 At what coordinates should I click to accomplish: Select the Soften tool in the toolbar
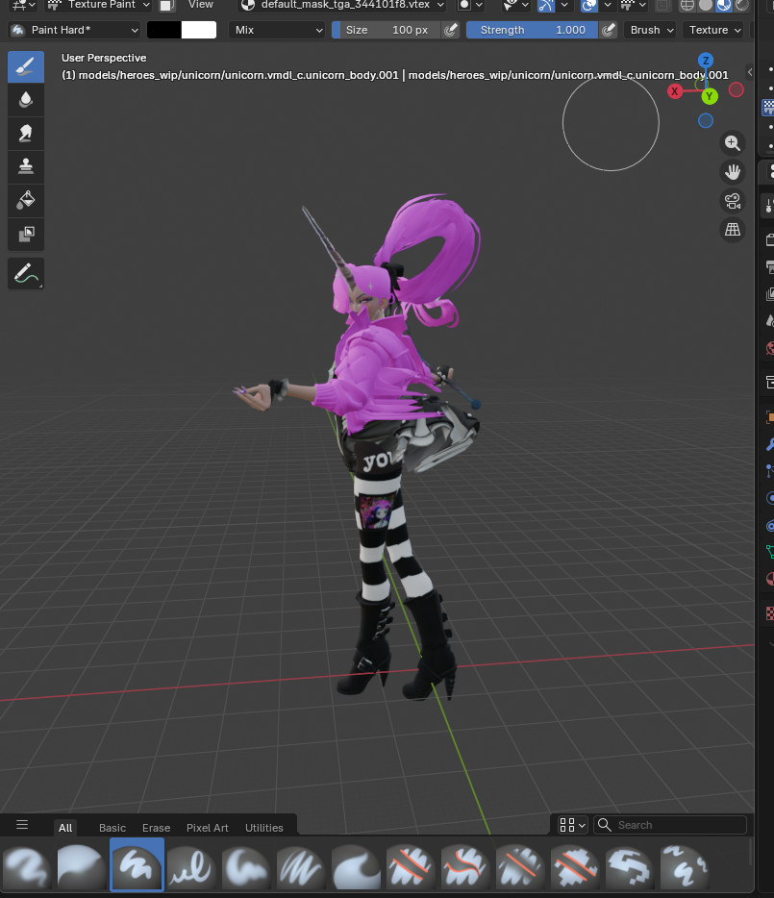tap(26, 99)
